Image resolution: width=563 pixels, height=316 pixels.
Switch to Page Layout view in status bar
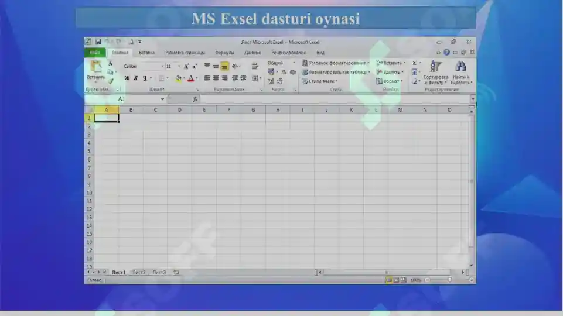click(x=397, y=280)
